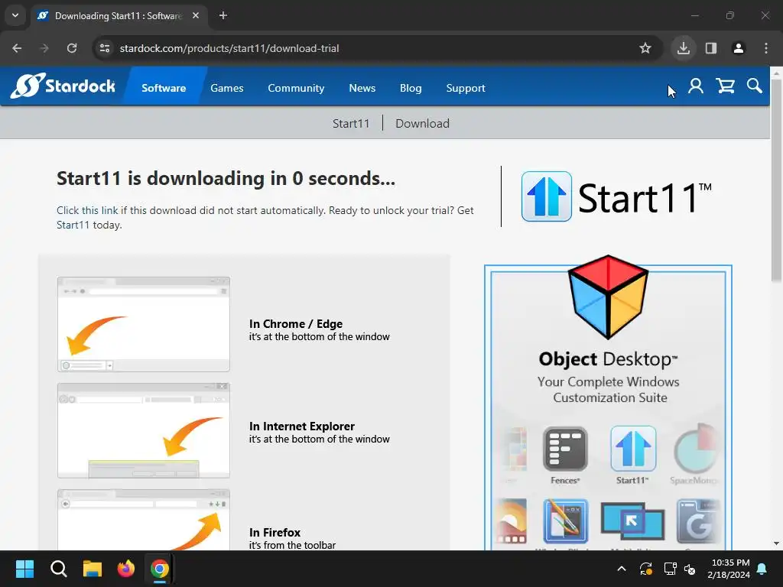Click Chrome icon in taskbar

(x=160, y=569)
